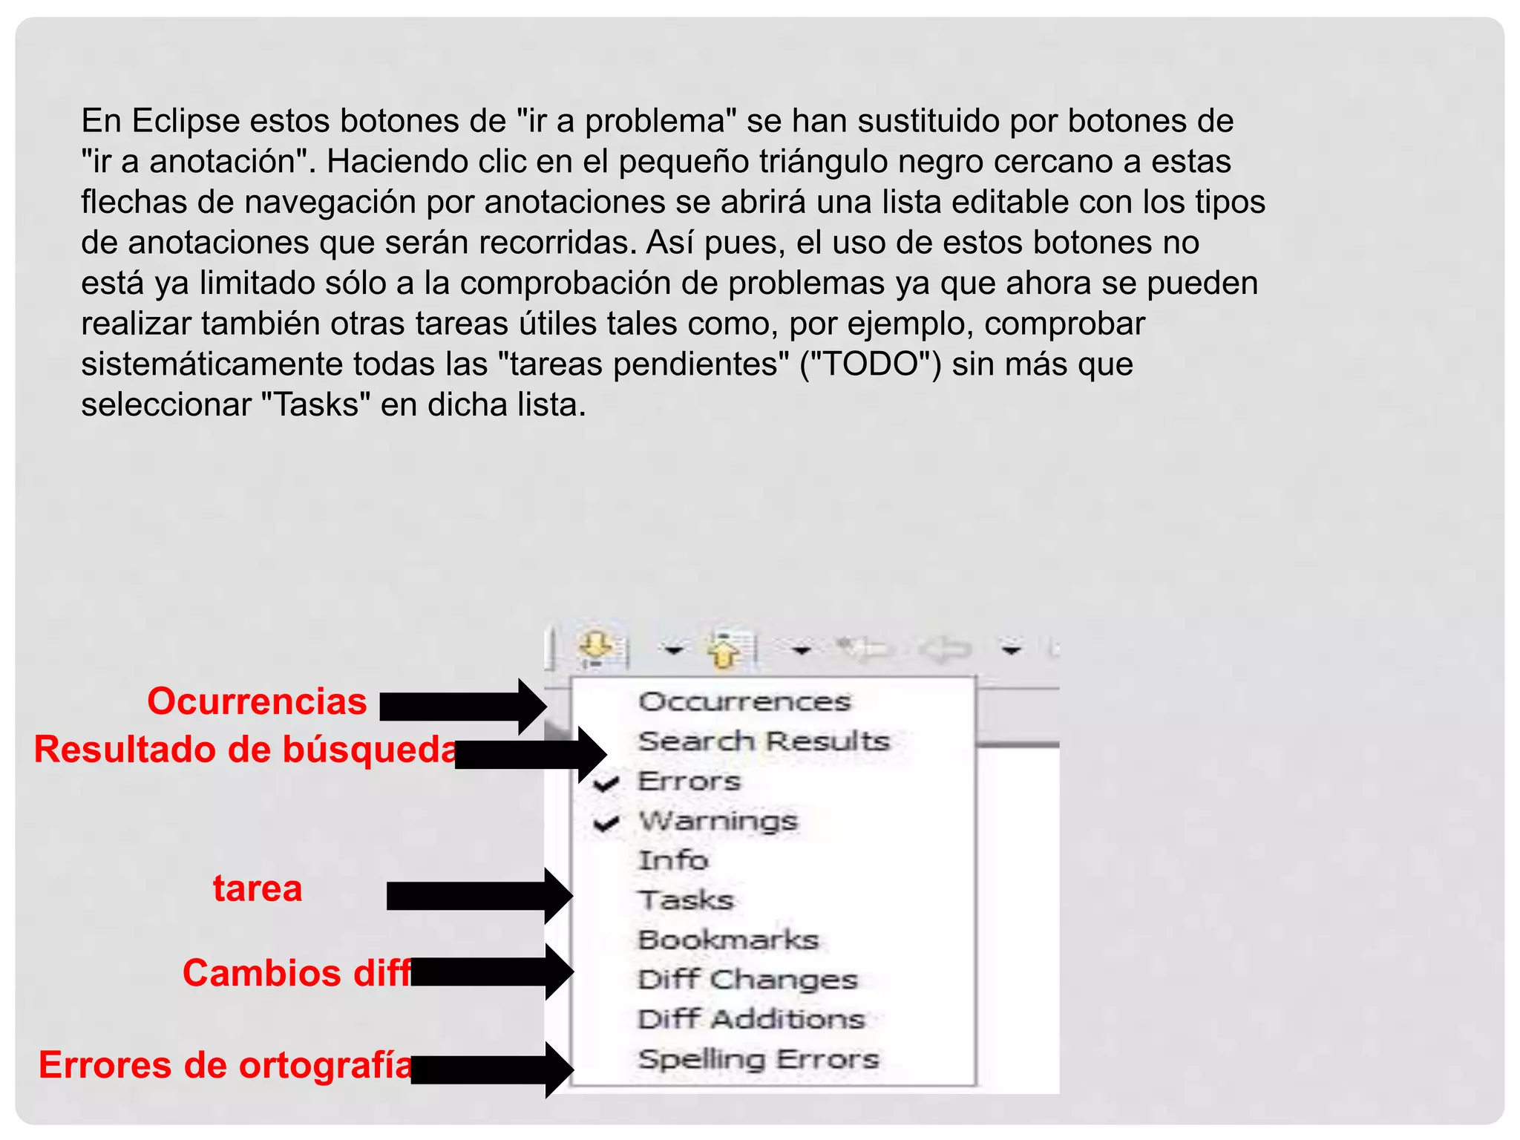
Task: Choose Spelling Errors in the menu
Action: [x=772, y=1059]
